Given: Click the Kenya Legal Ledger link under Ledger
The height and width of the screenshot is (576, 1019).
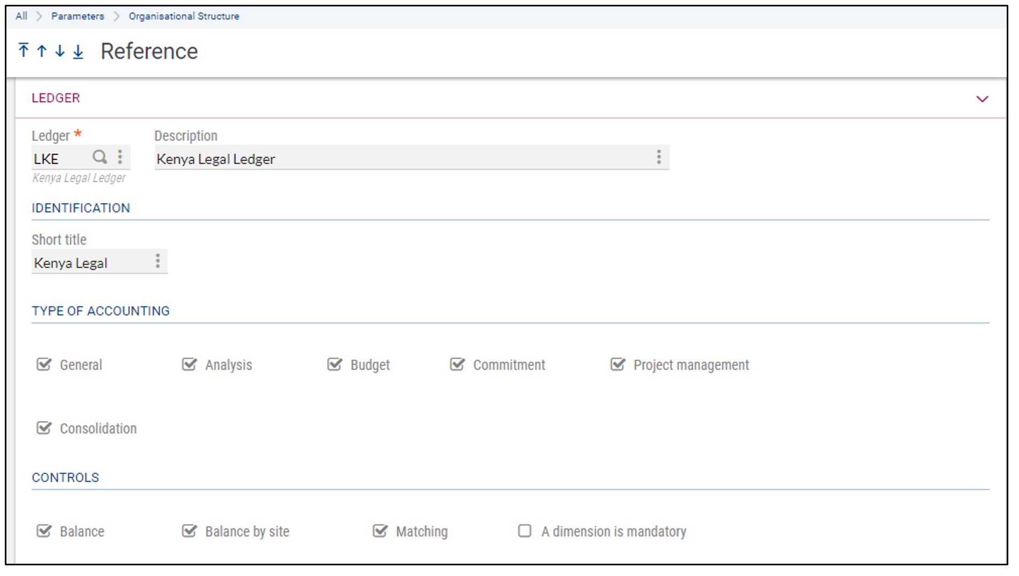Looking at the screenshot, I should coord(78,178).
